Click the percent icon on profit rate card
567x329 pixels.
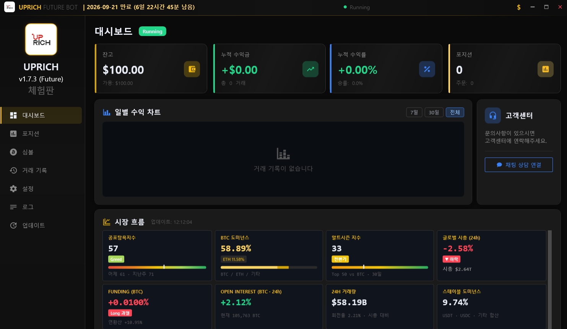click(427, 69)
